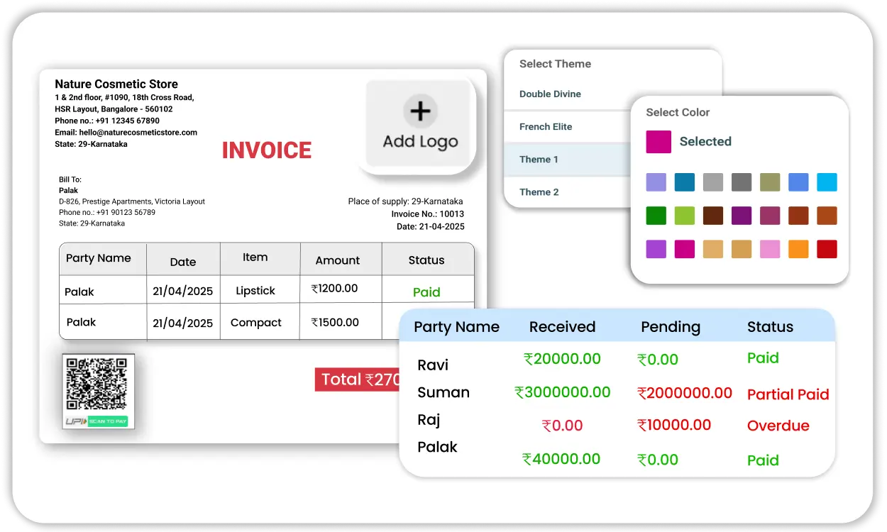Select the dark green color swatch
The image size is (887, 532).
coord(656,216)
